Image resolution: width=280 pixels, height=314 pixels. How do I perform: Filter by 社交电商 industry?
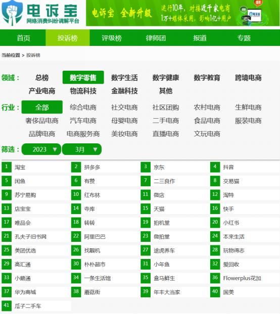[124, 108]
